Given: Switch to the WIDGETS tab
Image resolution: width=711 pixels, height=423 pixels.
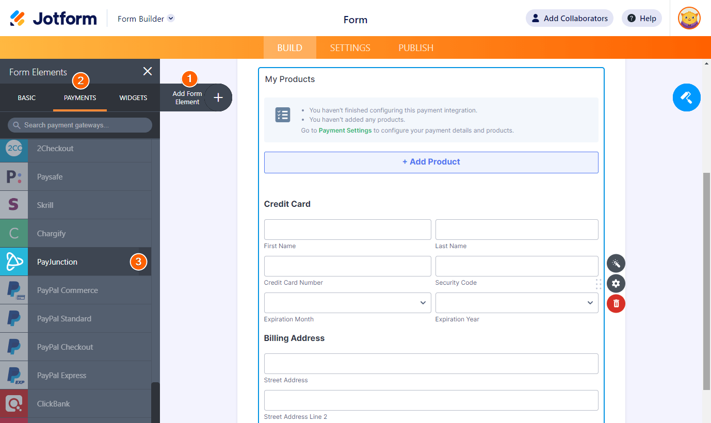Looking at the screenshot, I should (x=133, y=97).
